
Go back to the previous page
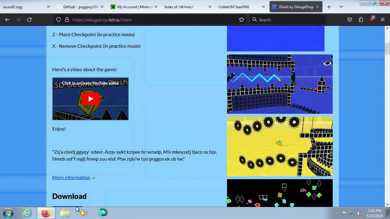point(7,19)
